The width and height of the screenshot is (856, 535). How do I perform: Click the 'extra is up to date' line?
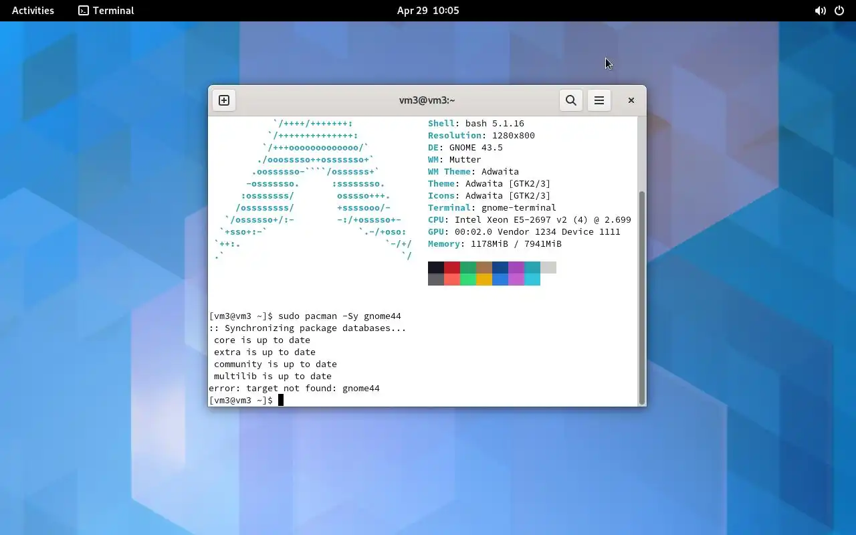(x=265, y=352)
